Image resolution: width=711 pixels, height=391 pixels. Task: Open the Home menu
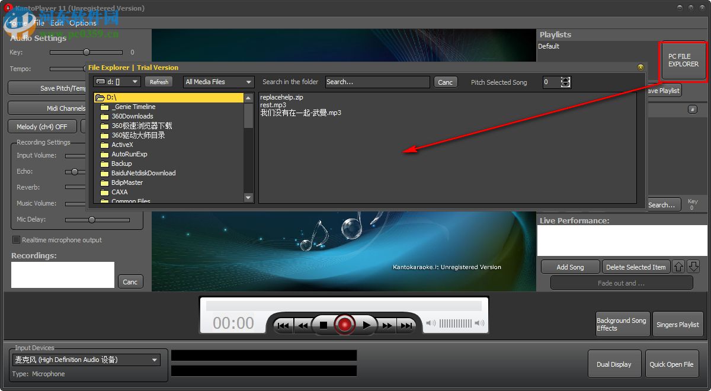tap(17, 23)
